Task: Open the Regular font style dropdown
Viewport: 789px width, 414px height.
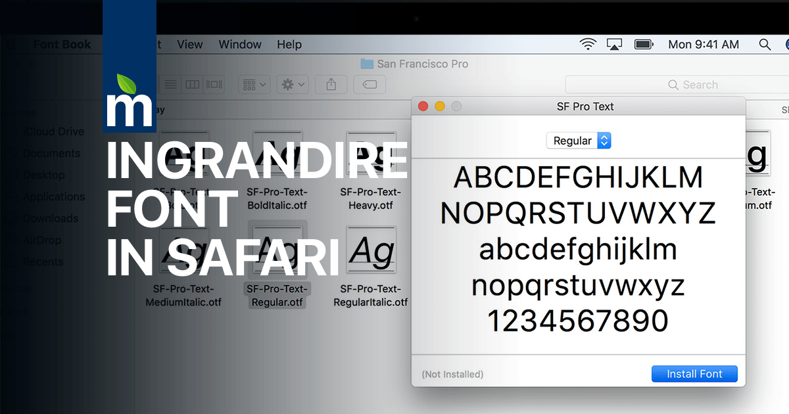Action: point(579,141)
